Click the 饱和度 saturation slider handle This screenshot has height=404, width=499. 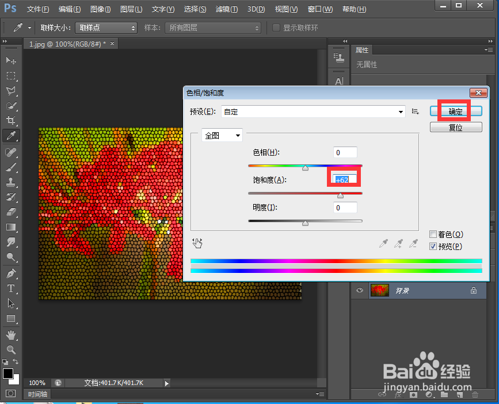(x=340, y=195)
